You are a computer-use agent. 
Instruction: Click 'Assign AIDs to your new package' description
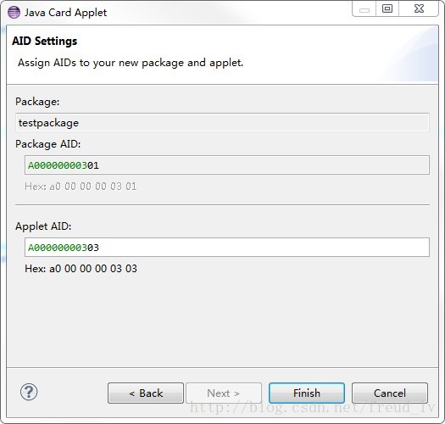[131, 63]
